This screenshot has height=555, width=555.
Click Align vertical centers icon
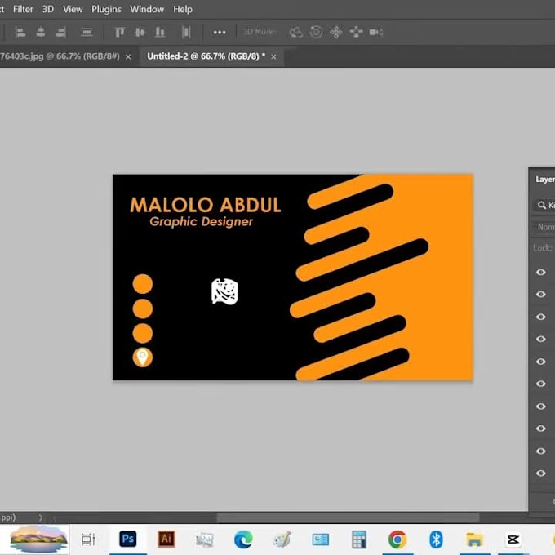(140, 33)
